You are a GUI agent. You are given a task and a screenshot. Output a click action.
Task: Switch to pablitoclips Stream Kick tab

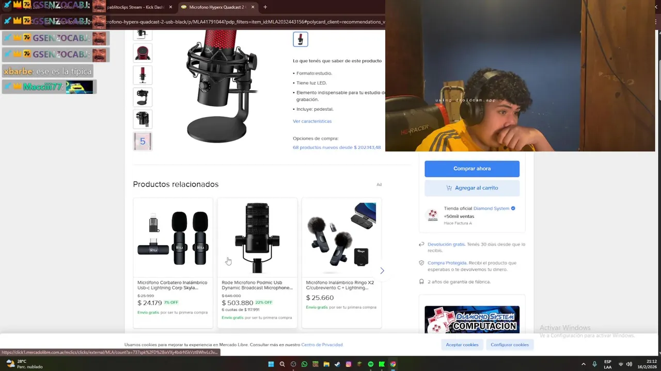tap(135, 7)
